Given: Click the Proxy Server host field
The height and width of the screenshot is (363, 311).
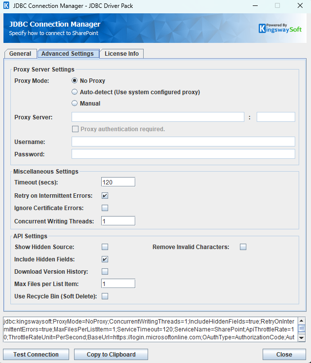Looking at the screenshot, I should pos(158,117).
